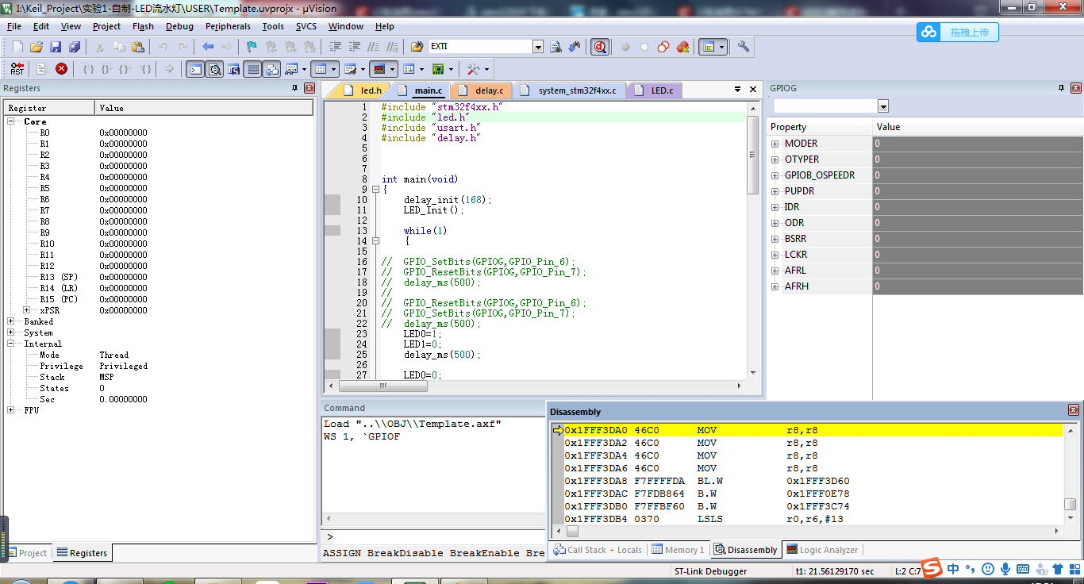The height and width of the screenshot is (584, 1084).
Task: Open the Debug menu
Action: 179,26
